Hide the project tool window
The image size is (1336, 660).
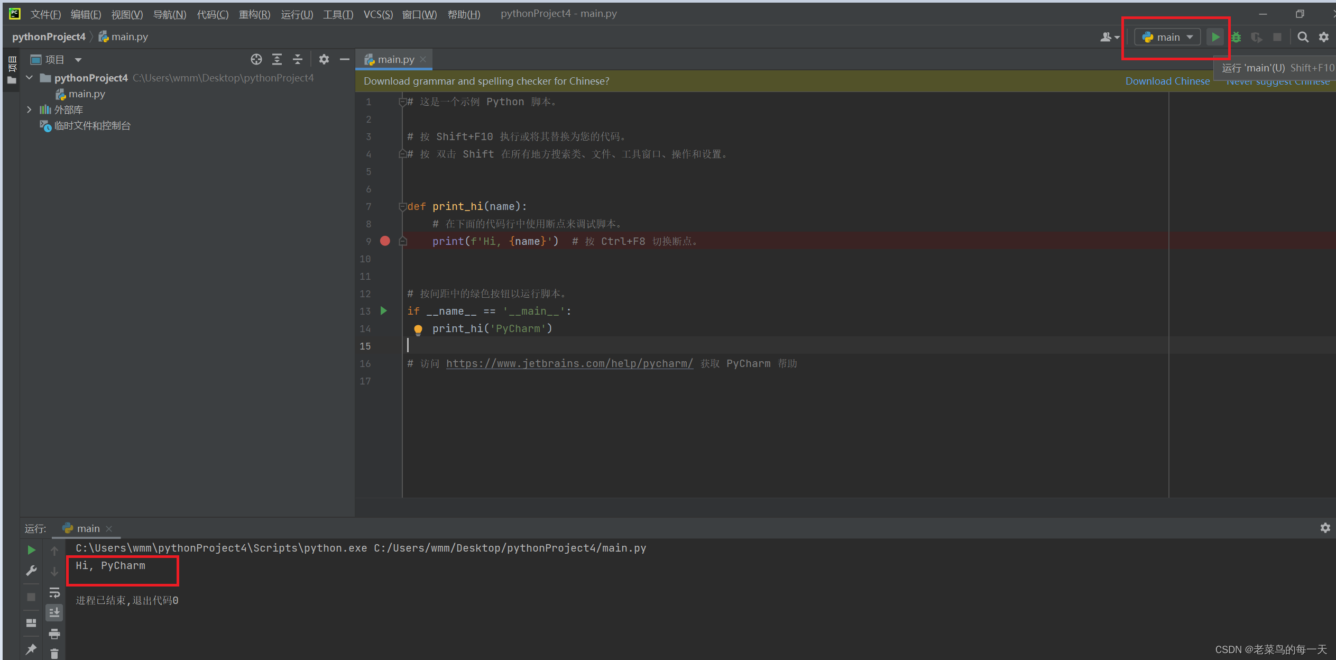point(345,59)
